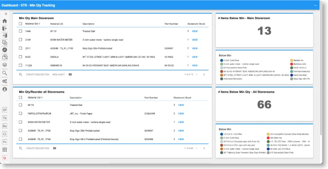Click Storeroom Stock header in Main Storeroom table
The image size is (328, 169).
click(196, 24)
